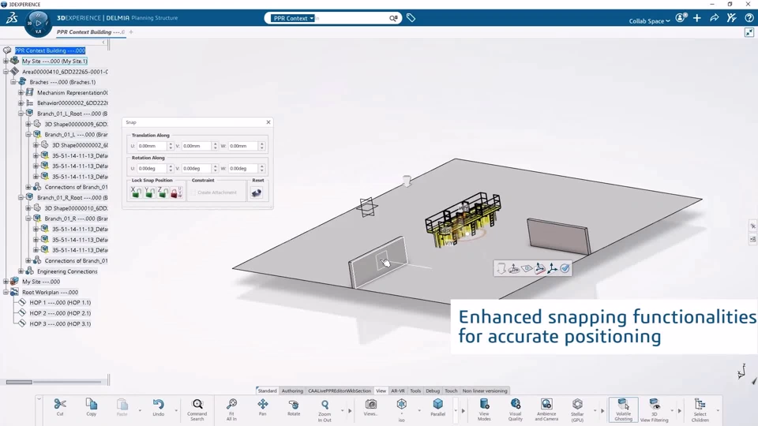Close the Snap dialog
Image resolution: width=758 pixels, height=426 pixels.
[x=268, y=122]
